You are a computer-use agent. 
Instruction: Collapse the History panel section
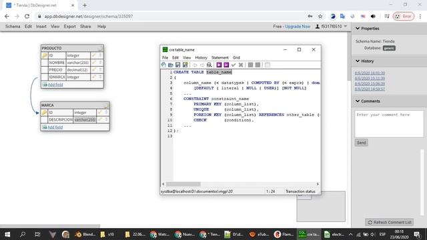358,61
